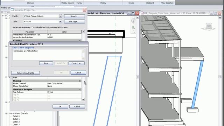Collapse the root Views node in project browser
Viewport: 224px width, 126px height.
click(3, 15)
